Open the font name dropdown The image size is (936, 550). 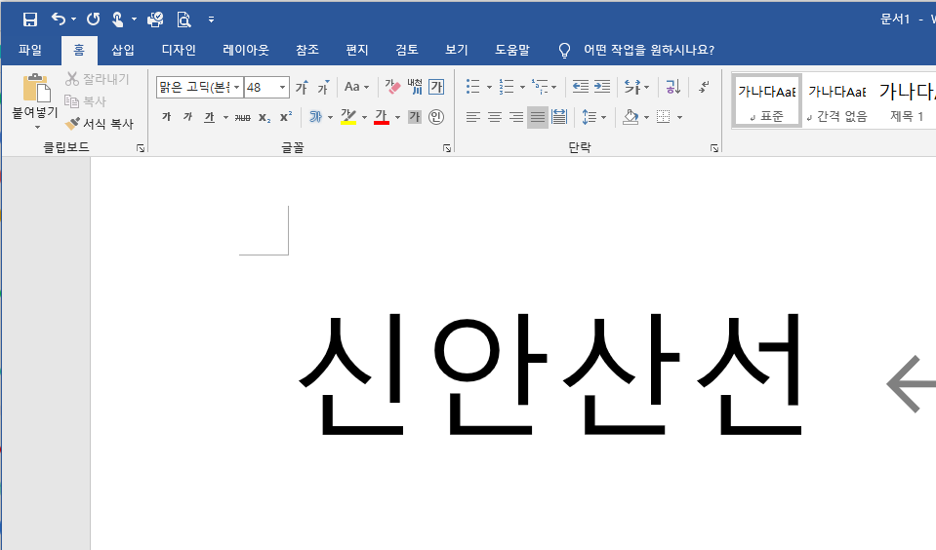[x=236, y=87]
